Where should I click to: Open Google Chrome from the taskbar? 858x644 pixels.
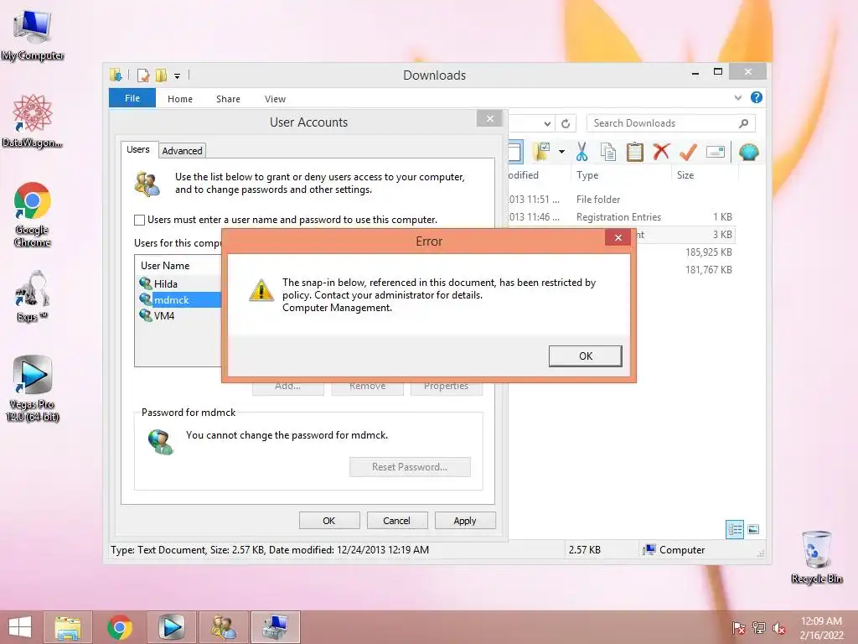point(119,627)
